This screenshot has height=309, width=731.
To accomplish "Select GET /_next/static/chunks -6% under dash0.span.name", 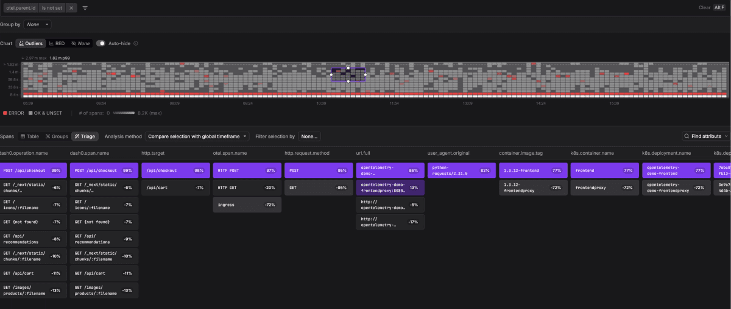I will point(104,188).
